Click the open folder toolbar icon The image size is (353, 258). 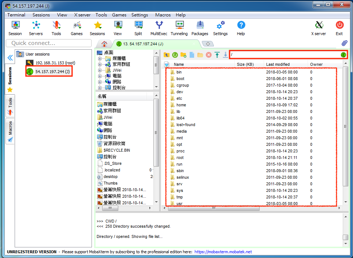pyautogui.click(x=200, y=55)
